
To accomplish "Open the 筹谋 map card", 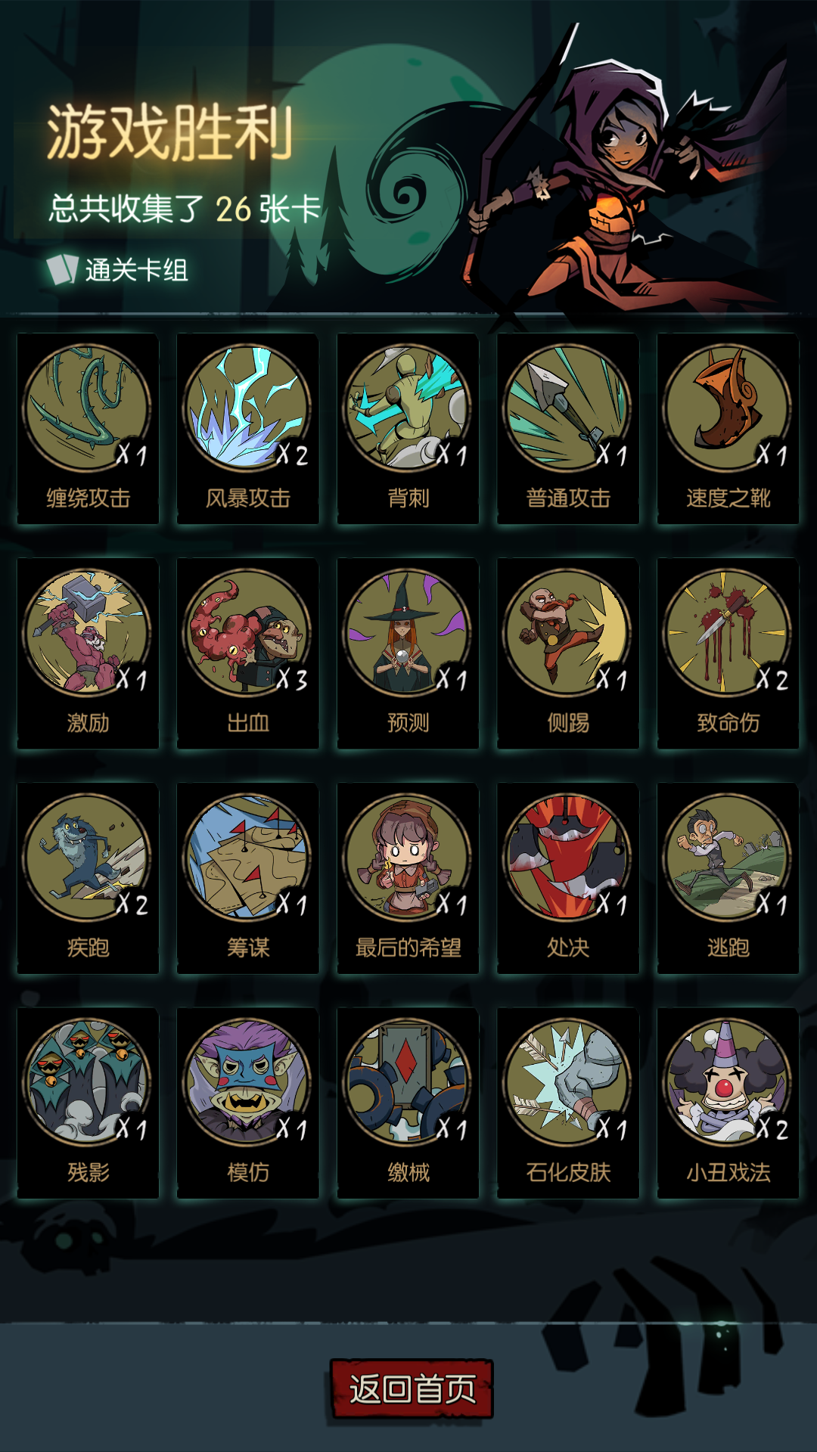I will [x=248, y=878].
